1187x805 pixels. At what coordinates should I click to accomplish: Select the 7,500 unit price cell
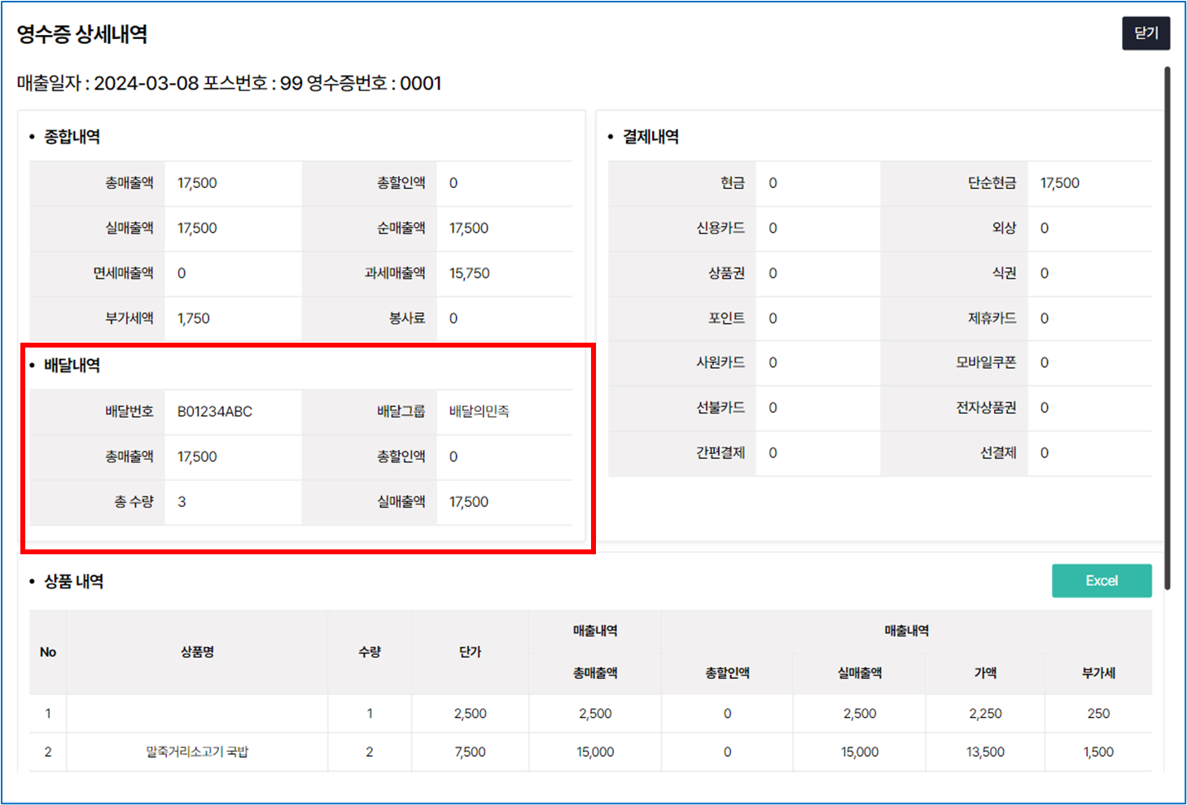coord(470,752)
